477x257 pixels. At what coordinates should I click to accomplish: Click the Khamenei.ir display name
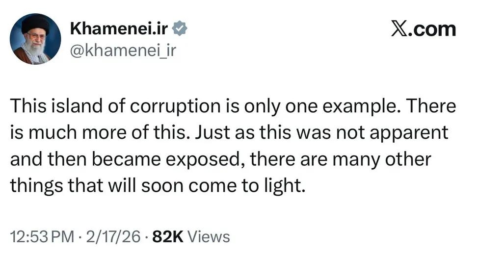(x=120, y=29)
